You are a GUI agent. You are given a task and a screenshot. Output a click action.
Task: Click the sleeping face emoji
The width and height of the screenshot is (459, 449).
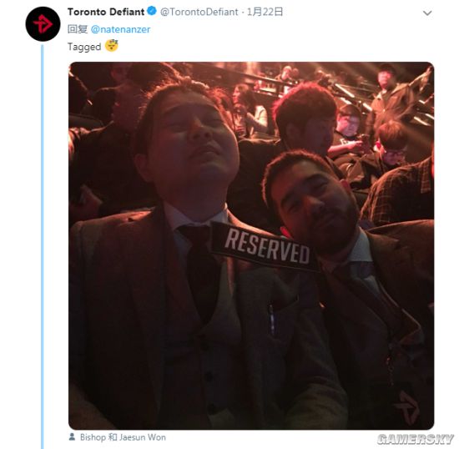point(112,45)
